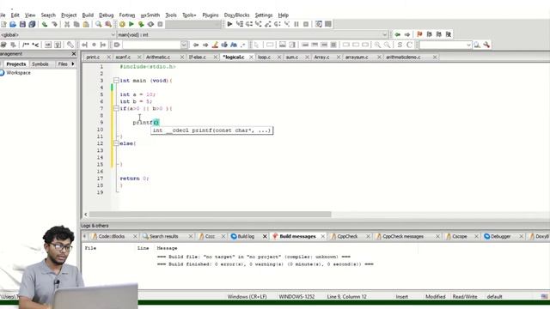
Task: Click the Run to cursor debug icon
Action: 240,24
